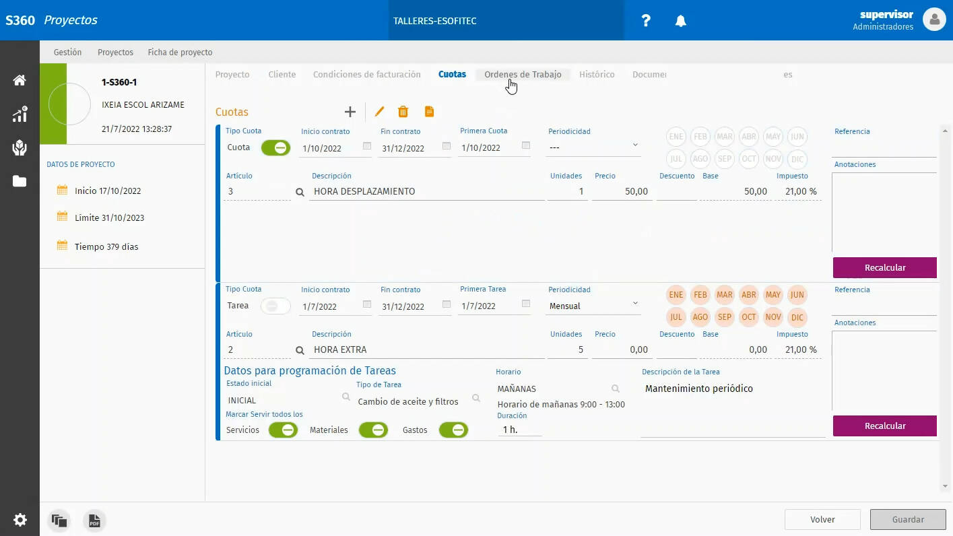953x536 pixels.
Task: Switch to the Ordenes de Trabajo tab
Action: 523,75
